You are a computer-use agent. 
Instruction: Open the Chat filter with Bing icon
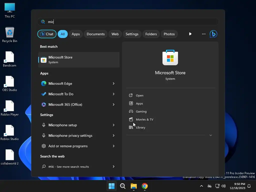click(x=47, y=34)
